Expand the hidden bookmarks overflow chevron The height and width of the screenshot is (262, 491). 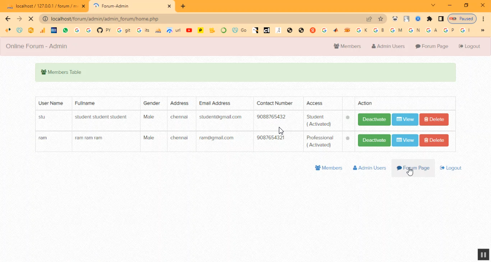(x=482, y=30)
